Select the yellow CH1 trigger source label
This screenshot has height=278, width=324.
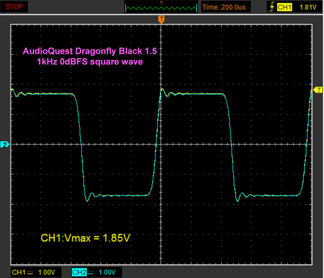coord(284,7)
